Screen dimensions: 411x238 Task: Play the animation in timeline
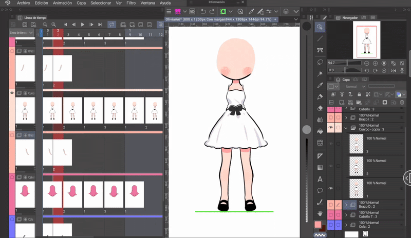(83, 24)
